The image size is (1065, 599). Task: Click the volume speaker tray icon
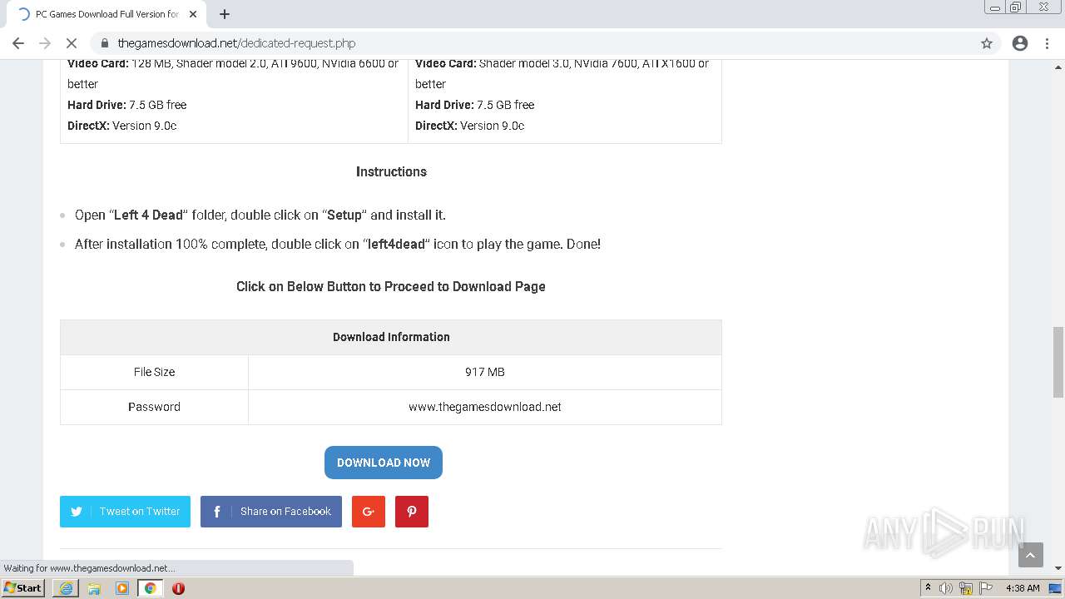pyautogui.click(x=946, y=588)
